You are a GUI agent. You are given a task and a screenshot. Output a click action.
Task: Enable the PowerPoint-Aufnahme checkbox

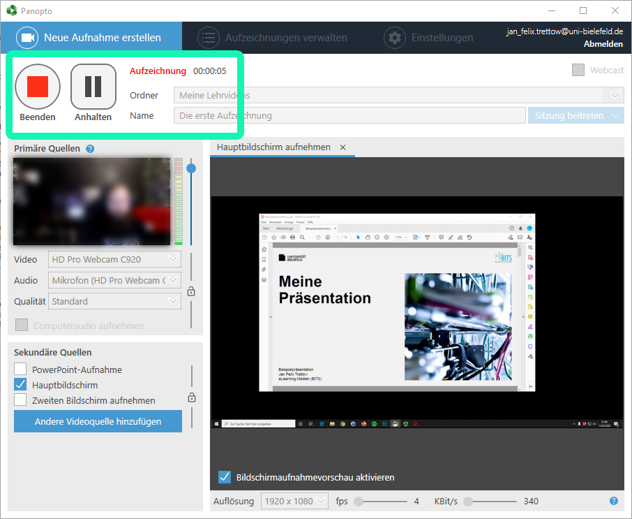click(20, 370)
